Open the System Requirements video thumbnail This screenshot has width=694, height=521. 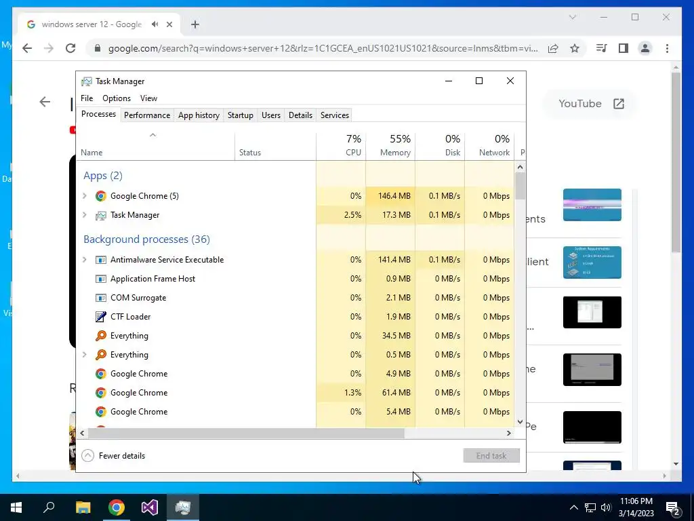click(592, 263)
